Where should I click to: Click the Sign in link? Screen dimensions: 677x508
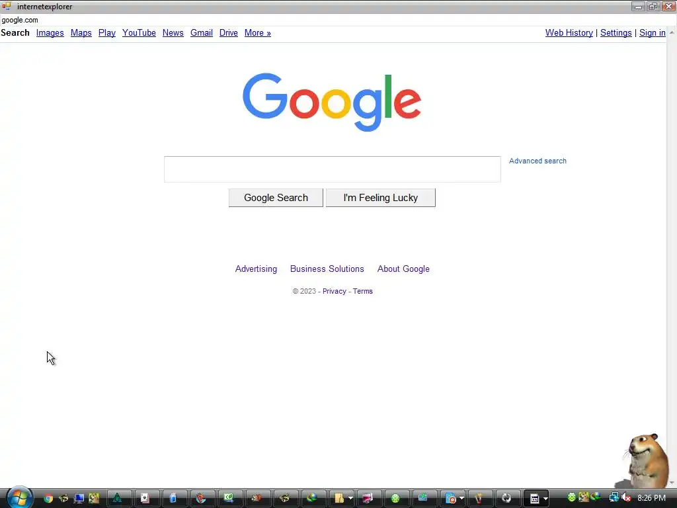point(652,33)
